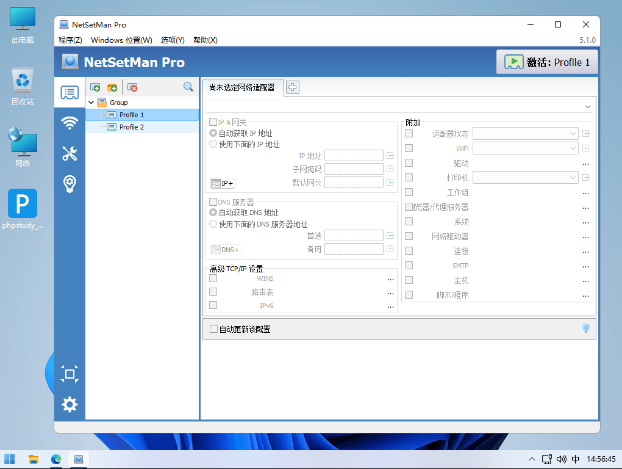Open the WiFi management sidebar icon
This screenshot has width=622, height=469.
tap(70, 123)
